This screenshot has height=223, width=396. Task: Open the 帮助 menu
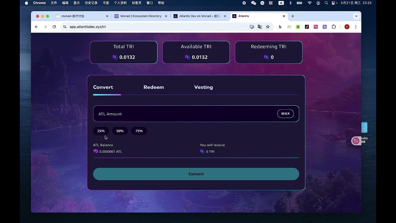pos(161,3)
